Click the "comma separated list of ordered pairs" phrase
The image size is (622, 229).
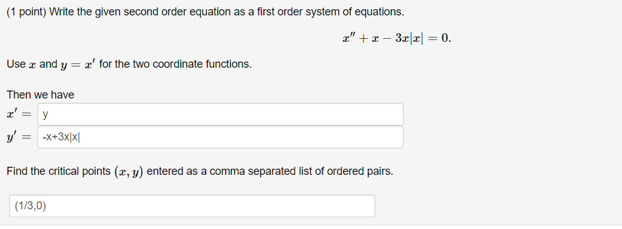pos(301,172)
